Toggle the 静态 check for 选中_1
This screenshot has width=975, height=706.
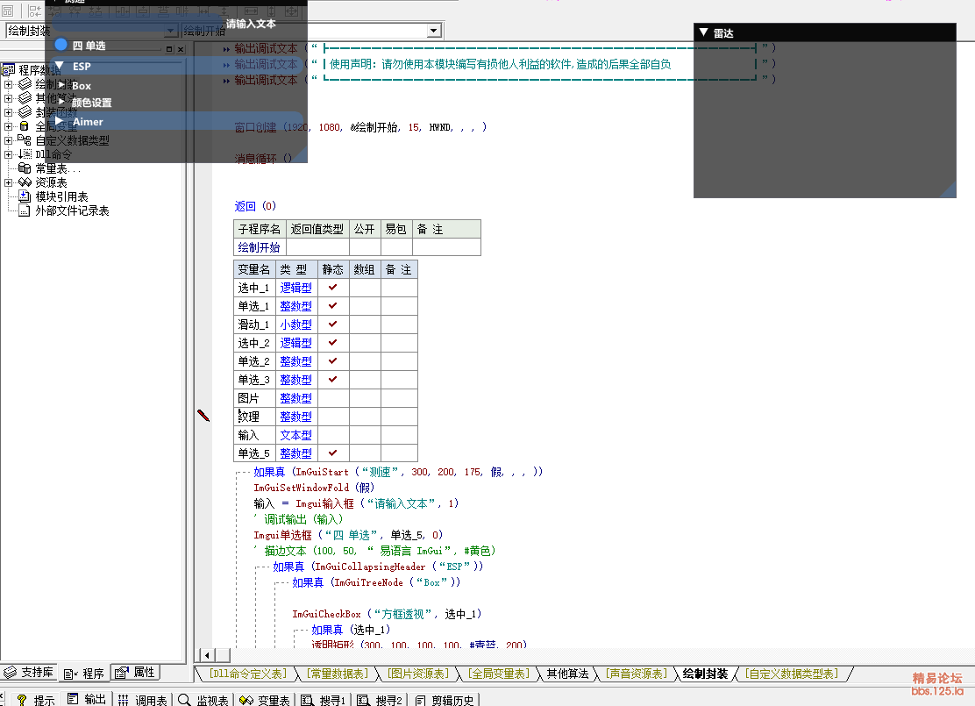click(332, 288)
